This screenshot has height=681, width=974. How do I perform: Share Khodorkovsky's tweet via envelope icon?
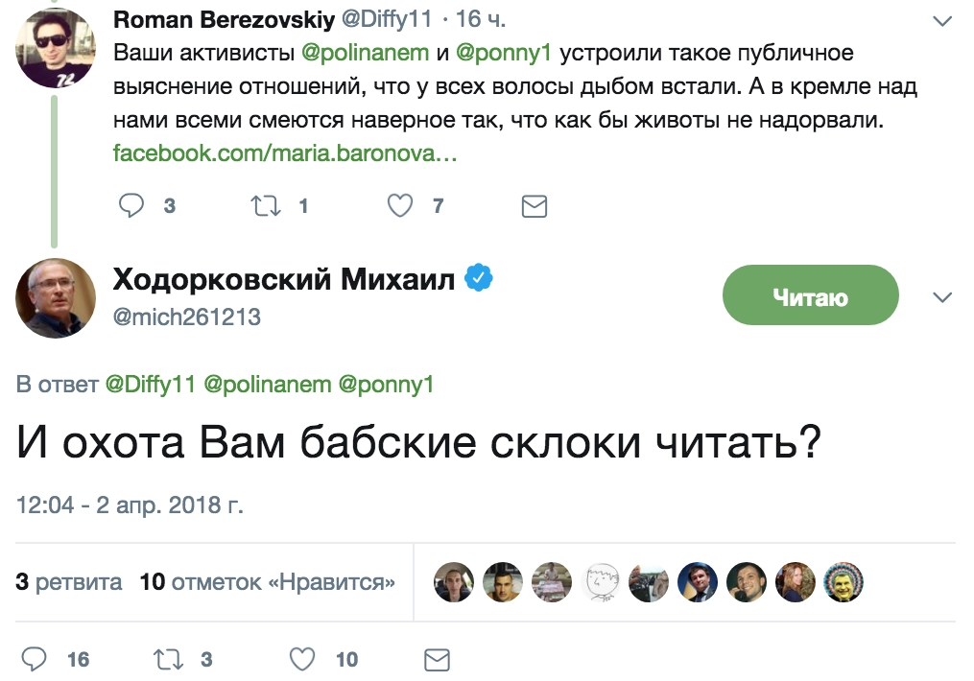pos(437,659)
